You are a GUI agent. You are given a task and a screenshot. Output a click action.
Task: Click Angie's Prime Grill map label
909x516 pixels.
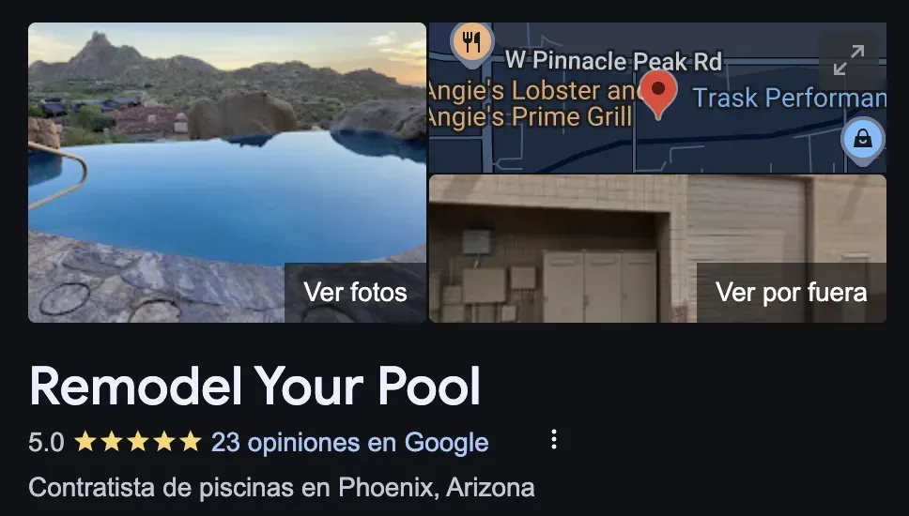pos(530,117)
